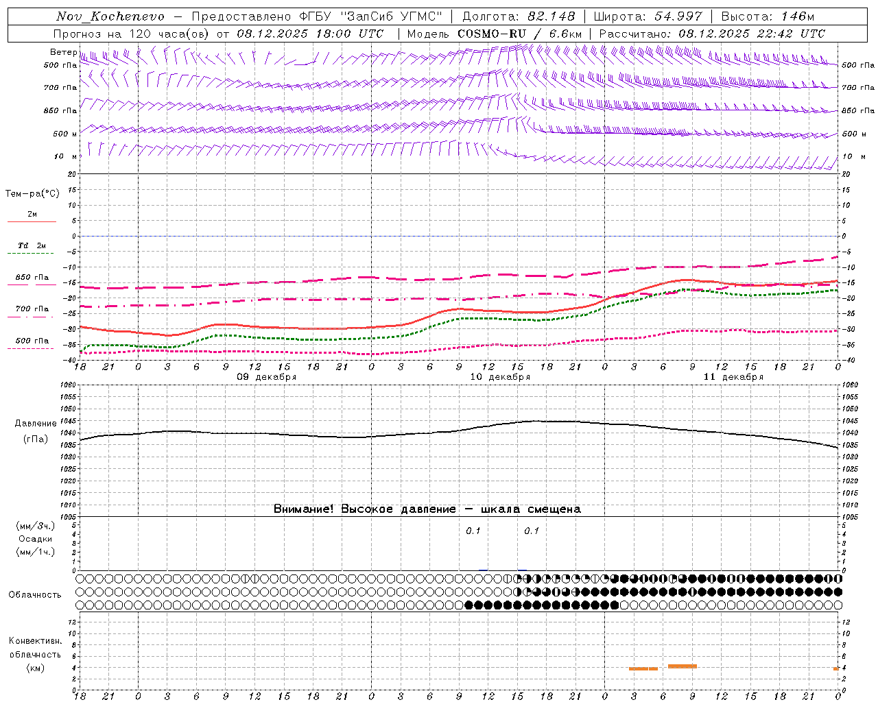Click the "Осадки" precipitation label
Image resolution: width=878 pixels, height=702 pixels.
click(36, 539)
